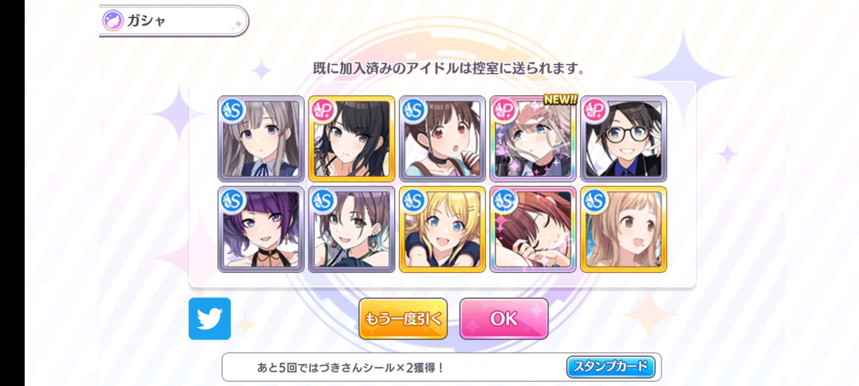The image size is (859, 386).
Task: Select the sleeping red-haired idol card
Action: [533, 229]
